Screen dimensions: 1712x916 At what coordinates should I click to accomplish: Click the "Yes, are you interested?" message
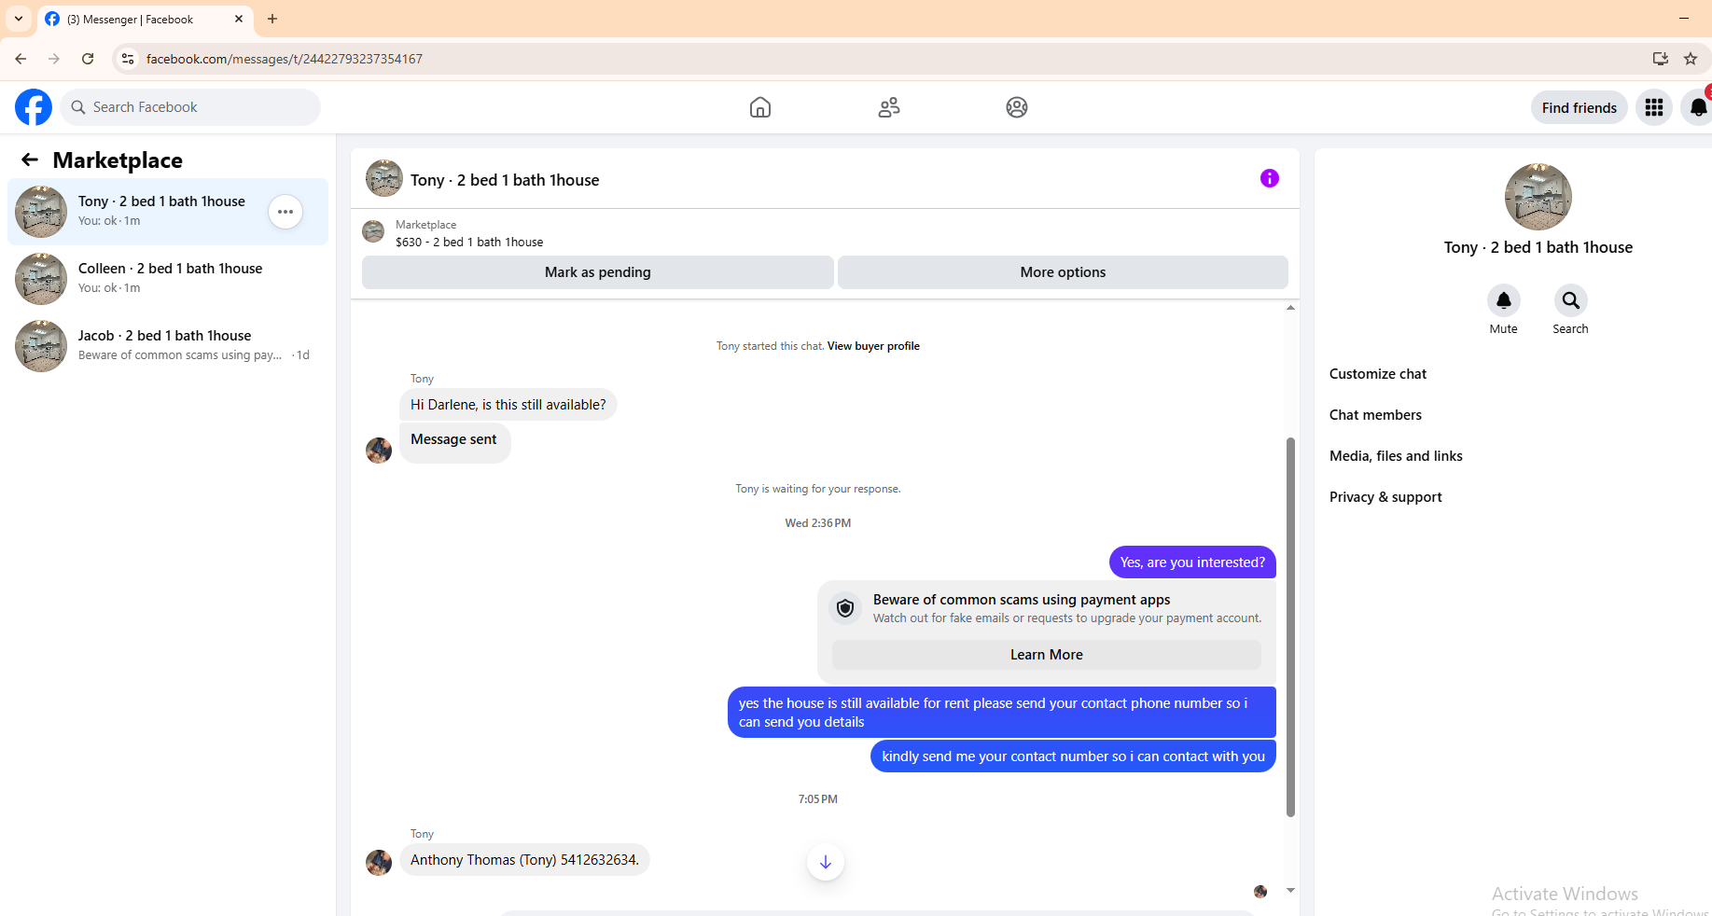pos(1192,562)
